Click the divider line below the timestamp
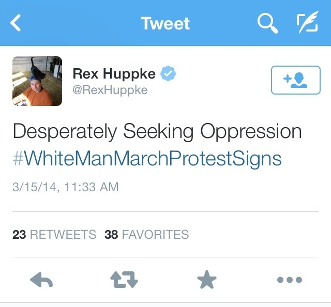Screen dimensions: 331x307 (x=165, y=211)
